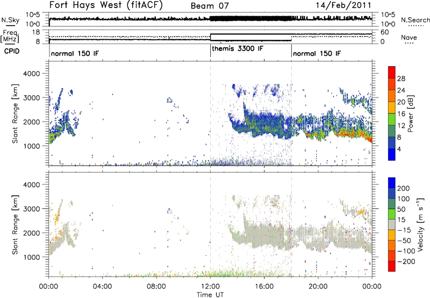The height and width of the screenshot is (298, 430).
Task: Click the power panel 'Slant Range [km]' label
Action: (15, 113)
